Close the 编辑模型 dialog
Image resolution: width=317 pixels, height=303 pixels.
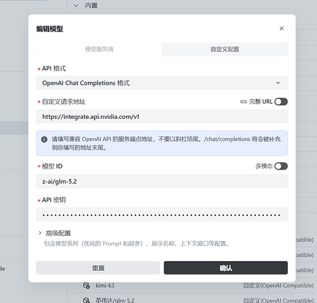[x=281, y=28]
